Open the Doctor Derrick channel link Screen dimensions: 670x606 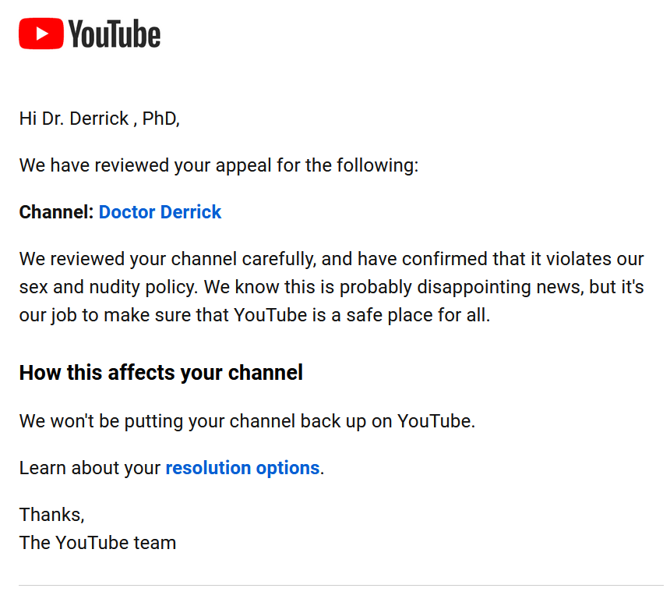pyautogui.click(x=160, y=212)
